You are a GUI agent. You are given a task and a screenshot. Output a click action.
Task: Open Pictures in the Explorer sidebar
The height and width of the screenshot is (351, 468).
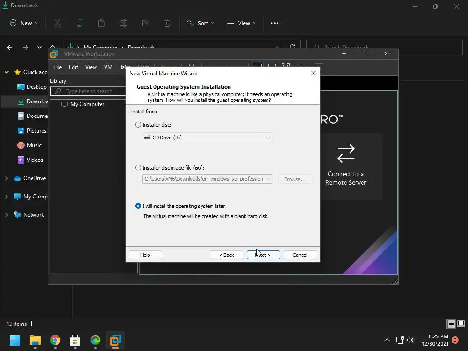(32, 131)
